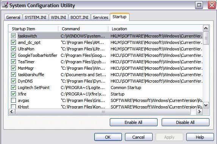Click the System Configuration Utility title icon
This screenshot has width=217, height=144.
tap(5, 5)
